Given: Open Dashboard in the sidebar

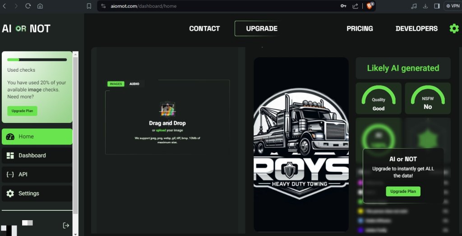Looking at the screenshot, I should 37,155.
